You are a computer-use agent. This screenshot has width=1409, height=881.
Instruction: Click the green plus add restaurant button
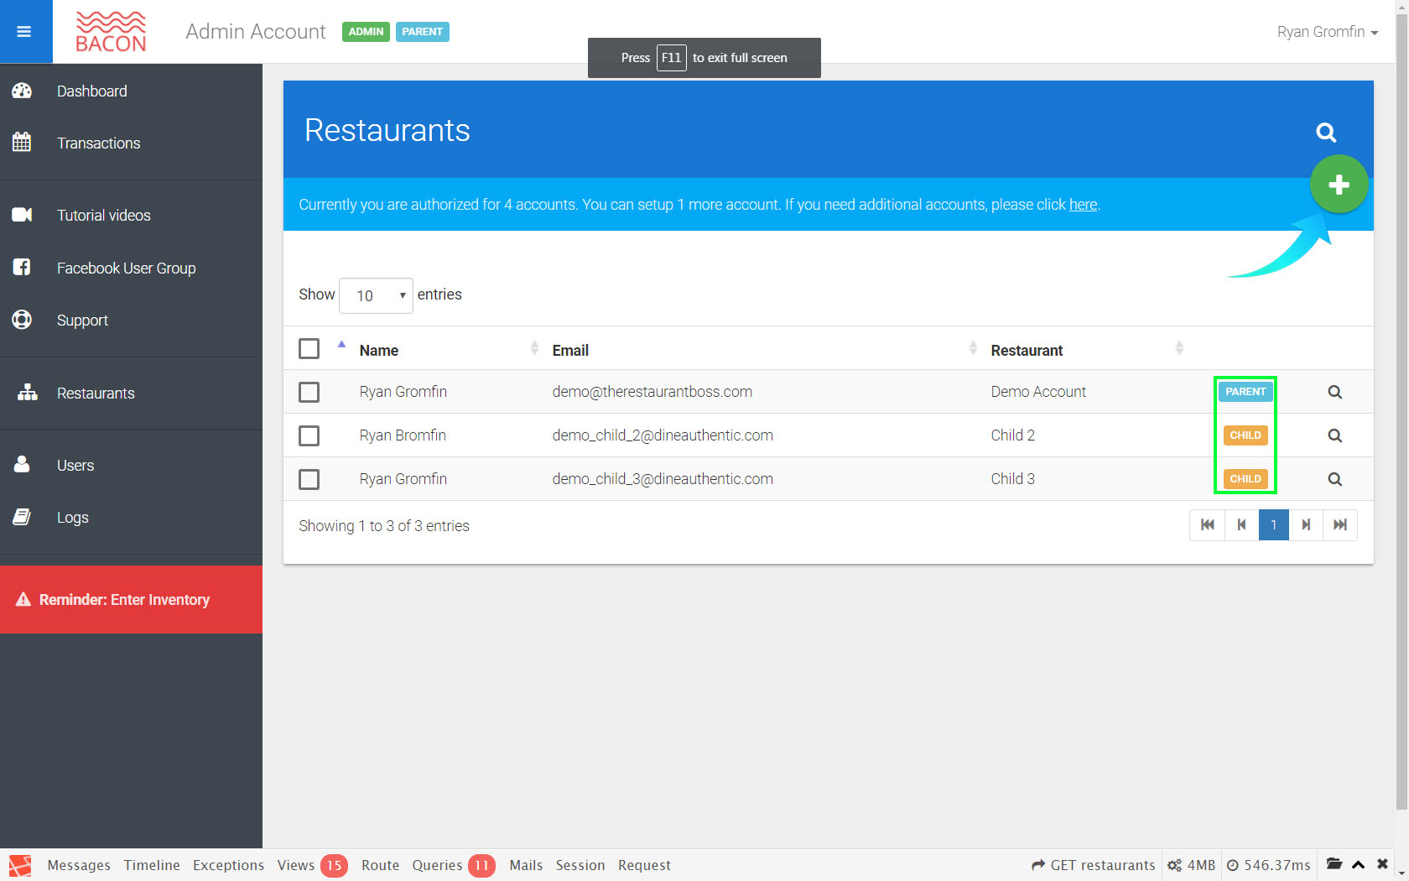[1339, 185]
